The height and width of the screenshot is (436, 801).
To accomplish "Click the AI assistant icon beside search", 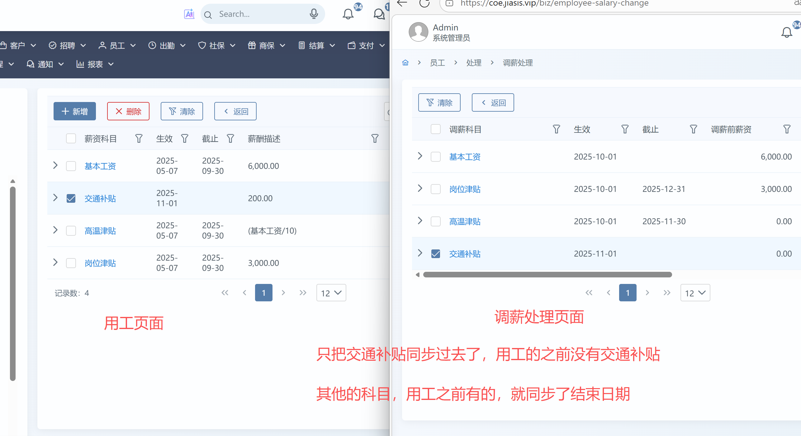I will [x=189, y=14].
